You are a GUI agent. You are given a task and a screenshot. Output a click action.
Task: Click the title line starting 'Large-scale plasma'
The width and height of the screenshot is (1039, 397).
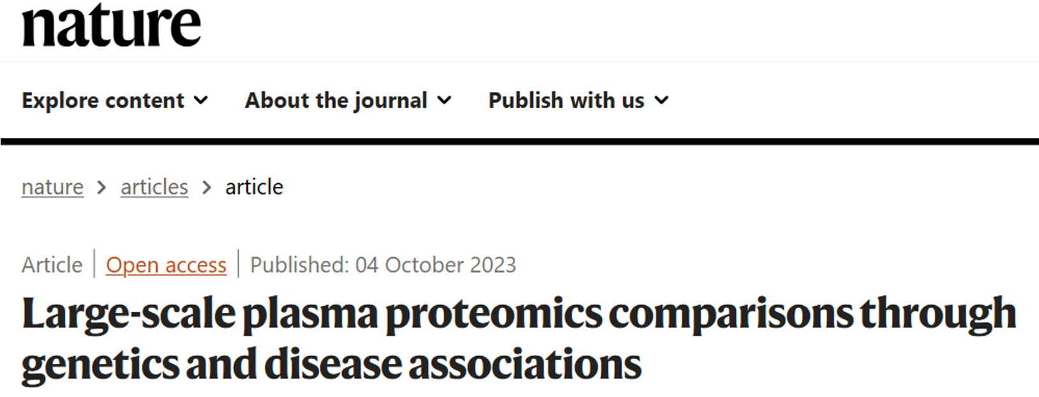click(x=518, y=314)
